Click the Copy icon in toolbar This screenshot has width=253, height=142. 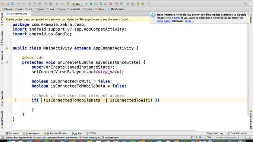point(34,4)
